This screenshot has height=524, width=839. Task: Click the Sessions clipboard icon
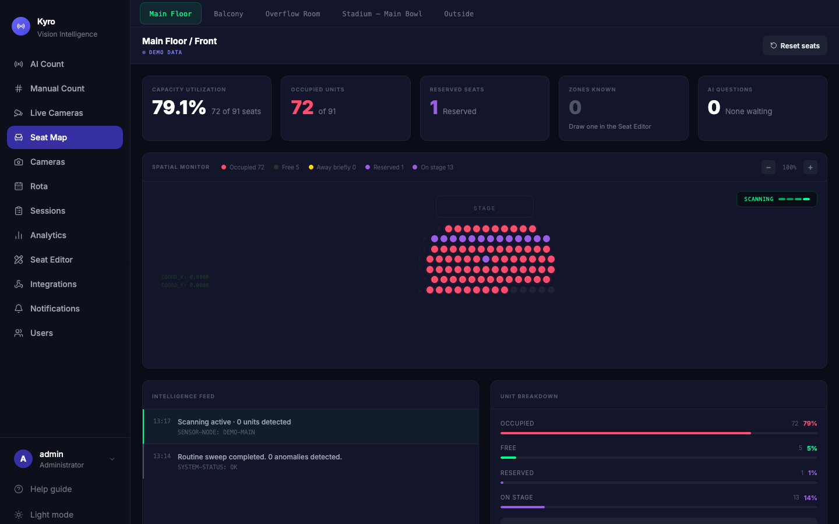tap(19, 211)
